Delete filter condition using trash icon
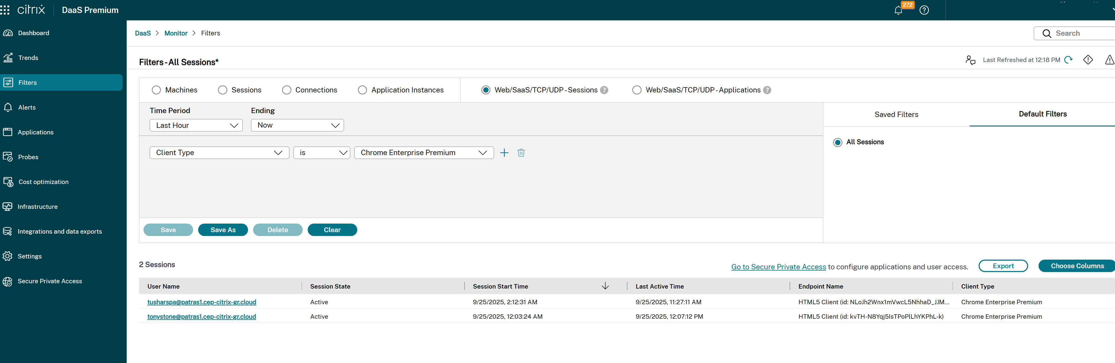 coord(521,152)
